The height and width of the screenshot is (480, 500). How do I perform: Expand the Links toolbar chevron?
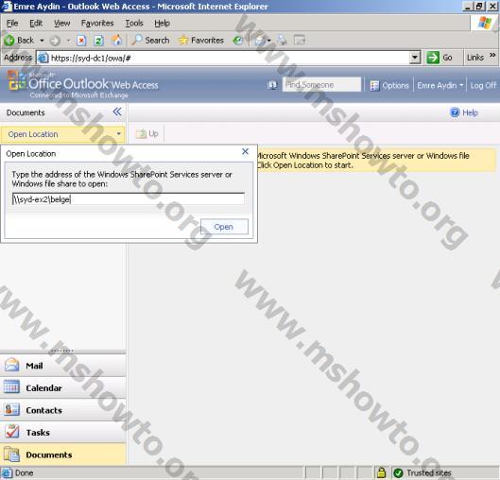pyautogui.click(x=492, y=56)
